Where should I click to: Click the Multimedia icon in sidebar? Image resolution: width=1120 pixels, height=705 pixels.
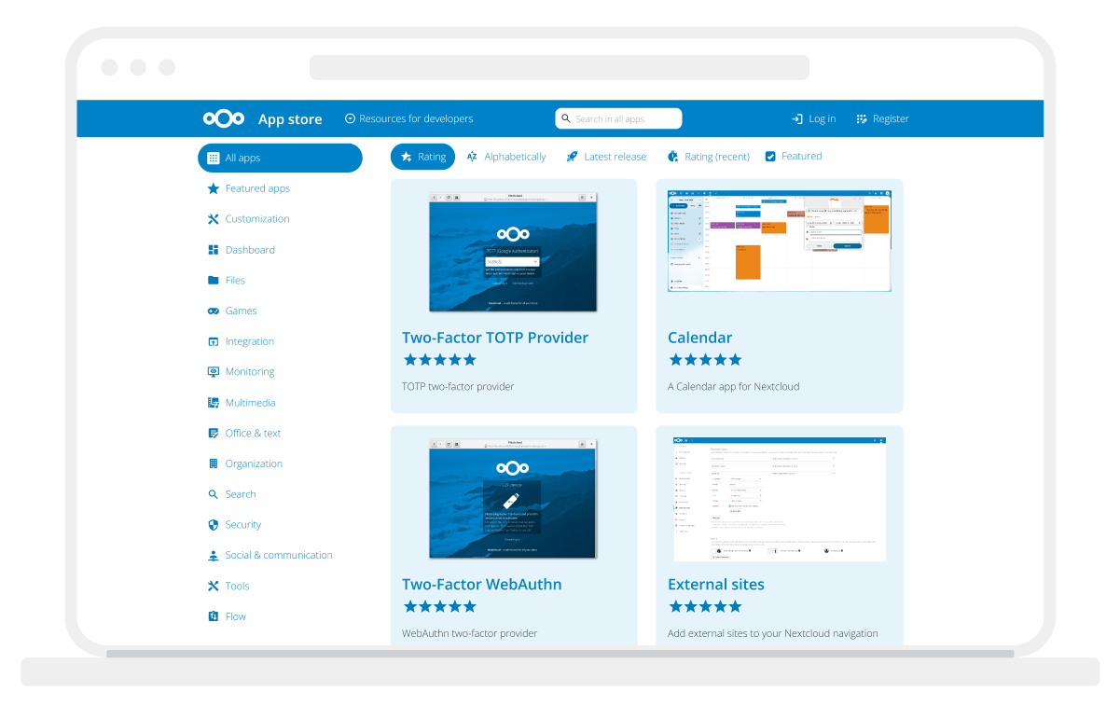click(214, 403)
